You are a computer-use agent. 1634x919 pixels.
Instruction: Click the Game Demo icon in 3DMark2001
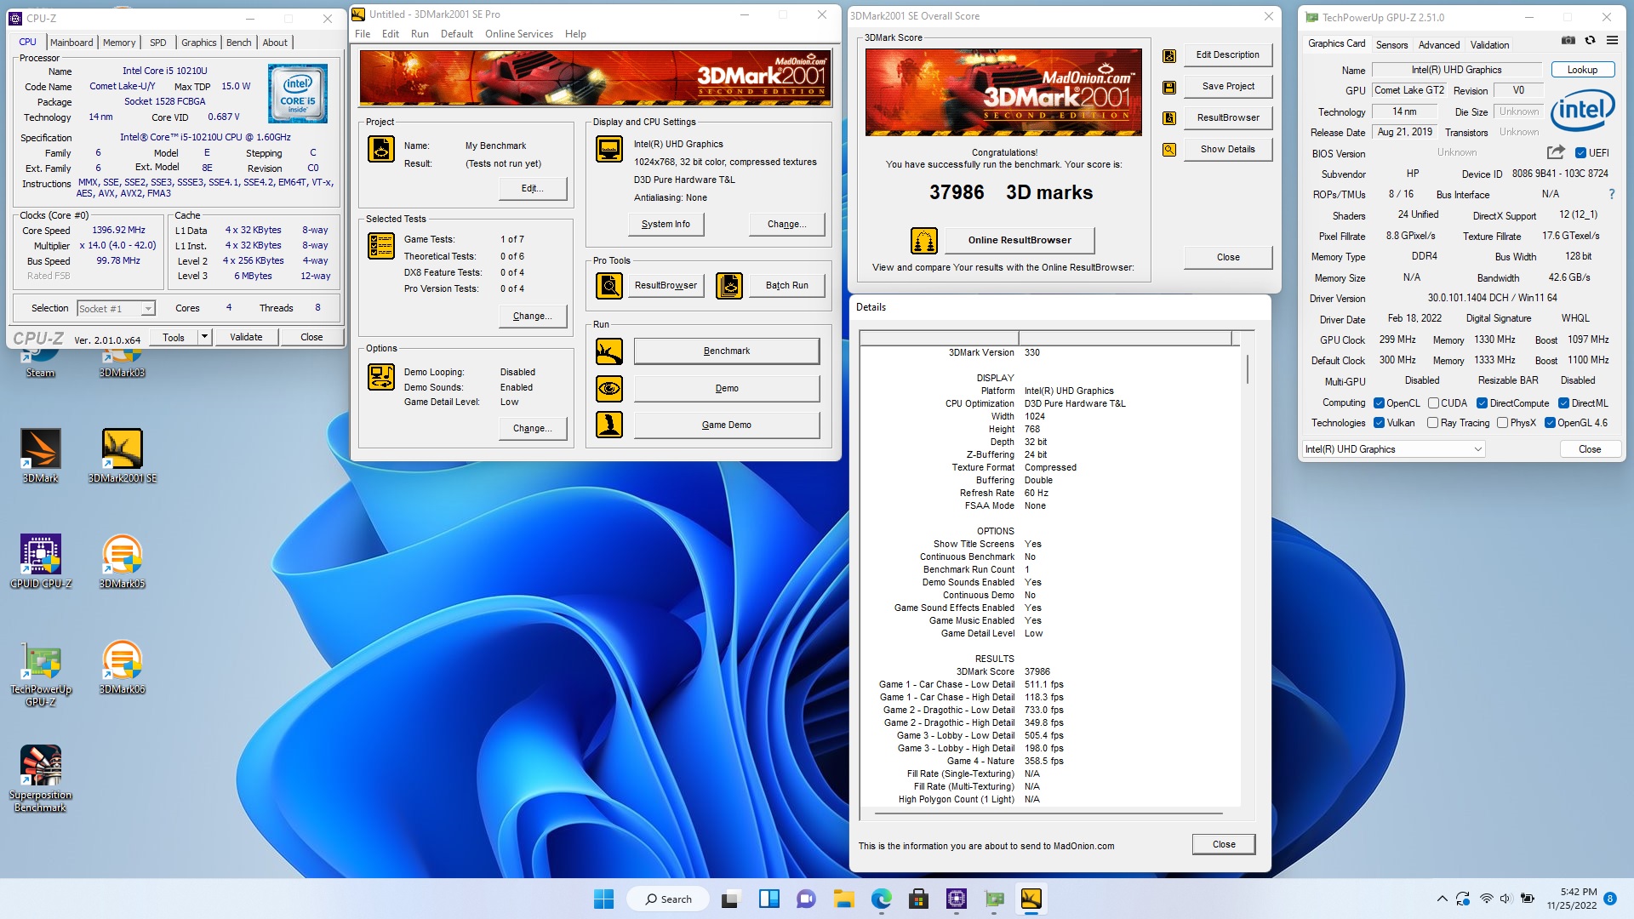click(x=609, y=425)
